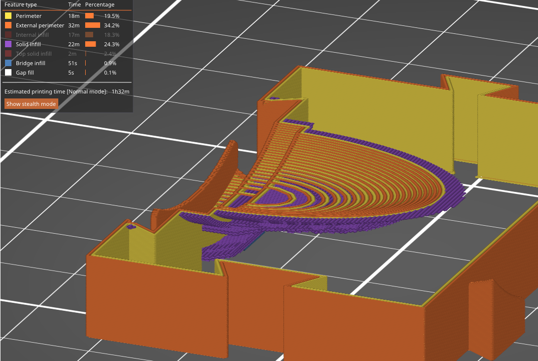Click the Time column header
Screen dimensions: 538x361
coord(74,4)
